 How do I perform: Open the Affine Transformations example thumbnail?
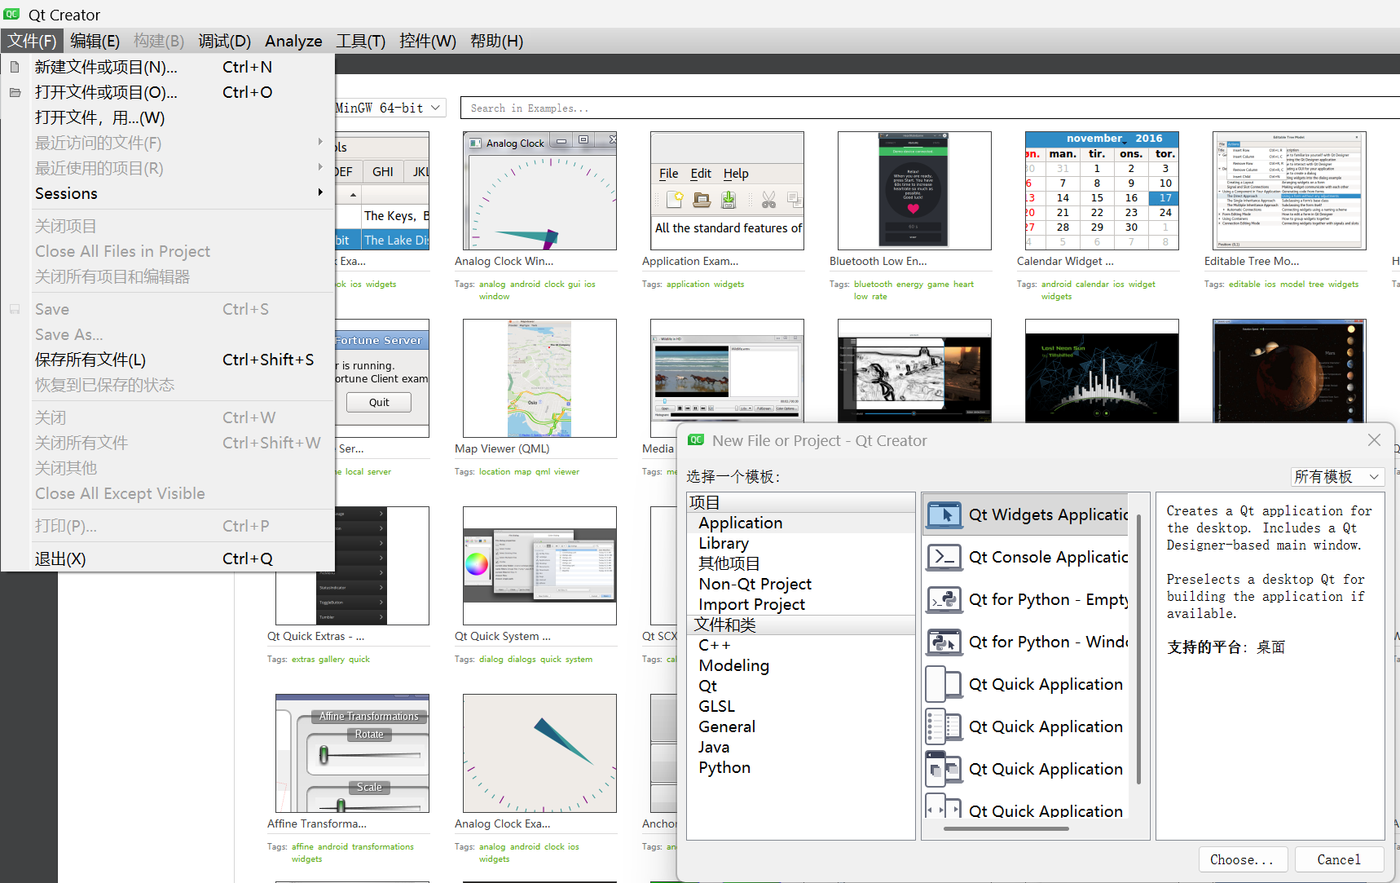pos(352,753)
